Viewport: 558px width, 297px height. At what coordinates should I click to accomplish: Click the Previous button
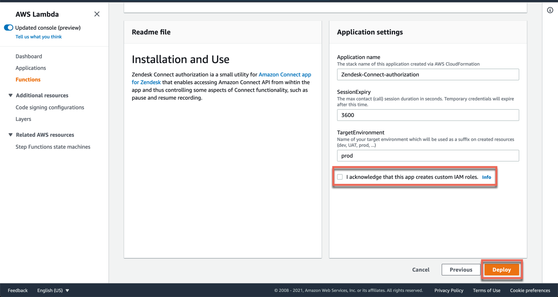pos(461,270)
